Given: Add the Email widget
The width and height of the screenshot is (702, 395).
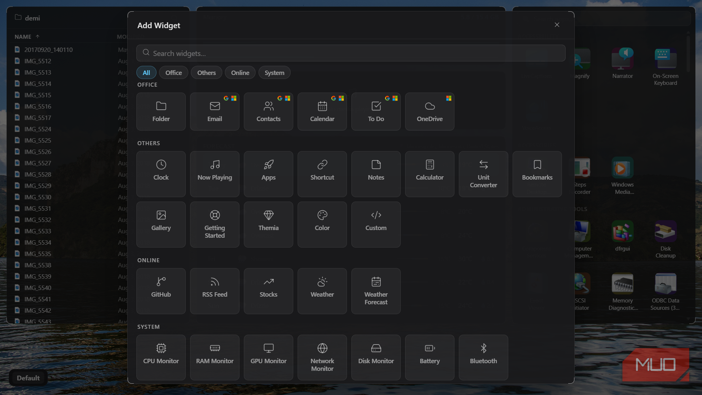Looking at the screenshot, I should click(215, 112).
